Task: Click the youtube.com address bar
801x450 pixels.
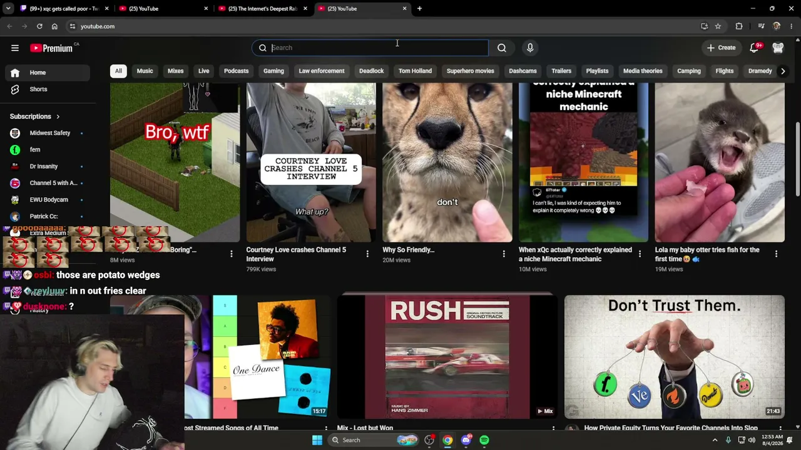Action: (388, 26)
